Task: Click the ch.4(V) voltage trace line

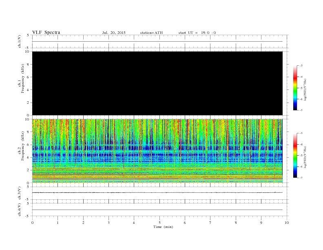Action: tap(157, 210)
